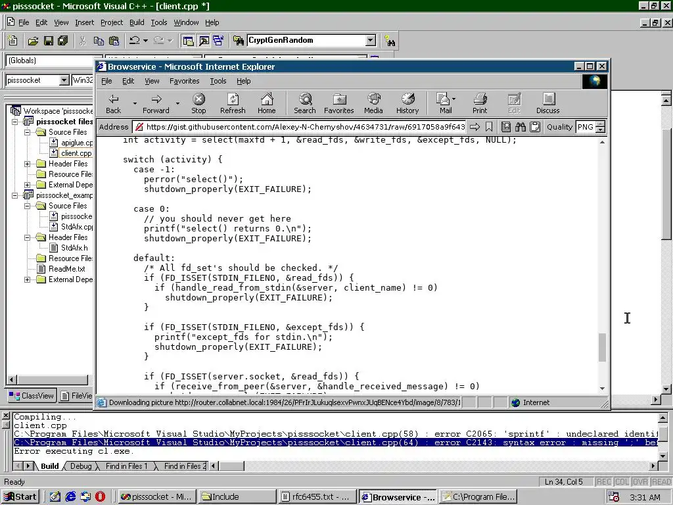Toggle the Output window icon
This screenshot has width=673, height=505.
click(x=204, y=41)
